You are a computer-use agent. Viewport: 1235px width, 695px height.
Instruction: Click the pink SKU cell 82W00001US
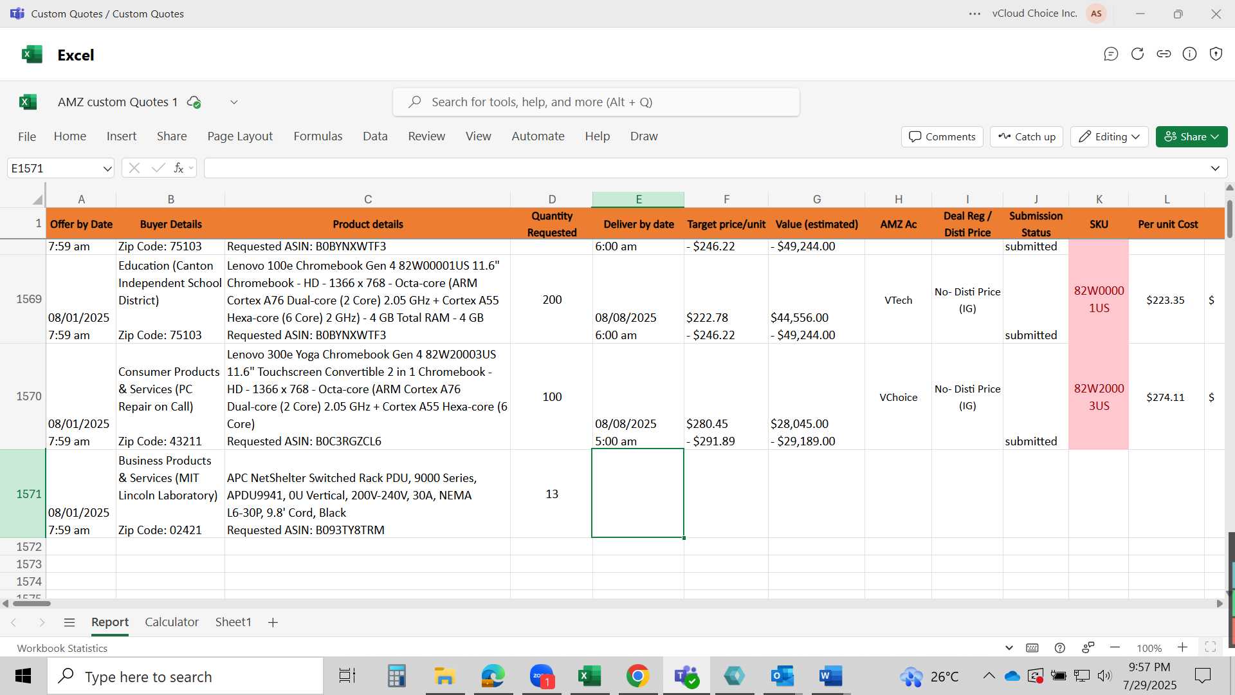(1099, 299)
